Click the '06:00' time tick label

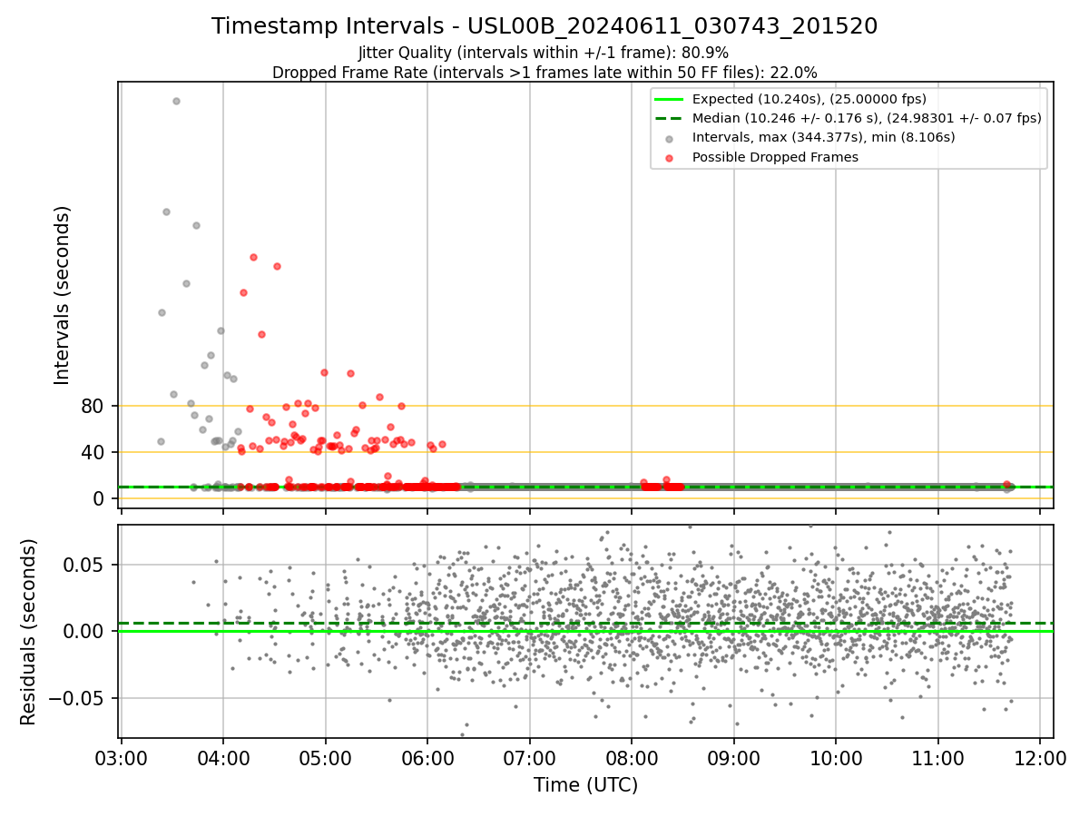(x=427, y=757)
